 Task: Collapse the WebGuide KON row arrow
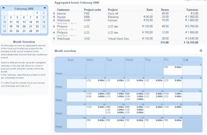point(54,20)
